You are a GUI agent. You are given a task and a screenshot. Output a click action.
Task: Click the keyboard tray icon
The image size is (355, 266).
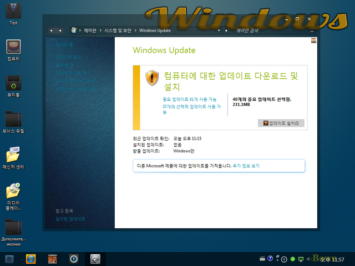tap(262, 259)
